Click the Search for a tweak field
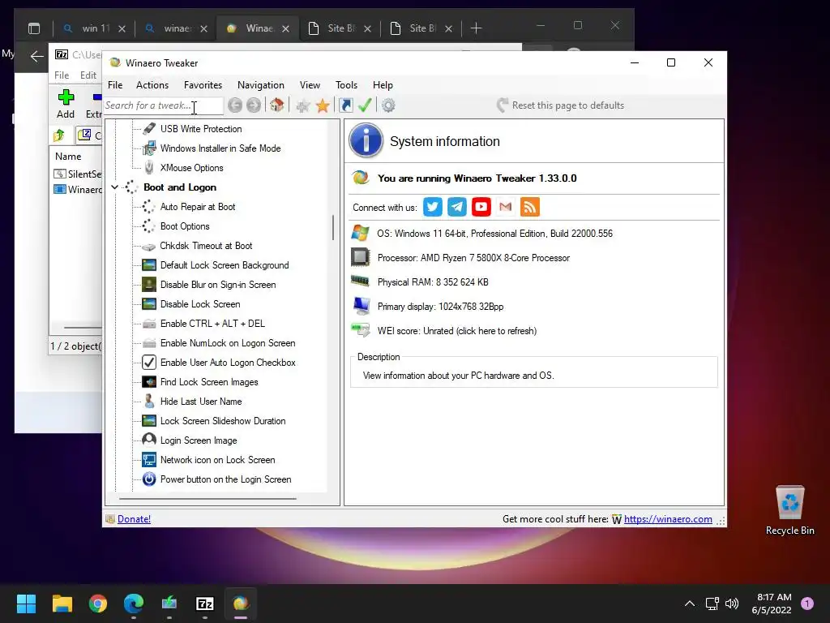The image size is (830, 623). (x=163, y=105)
